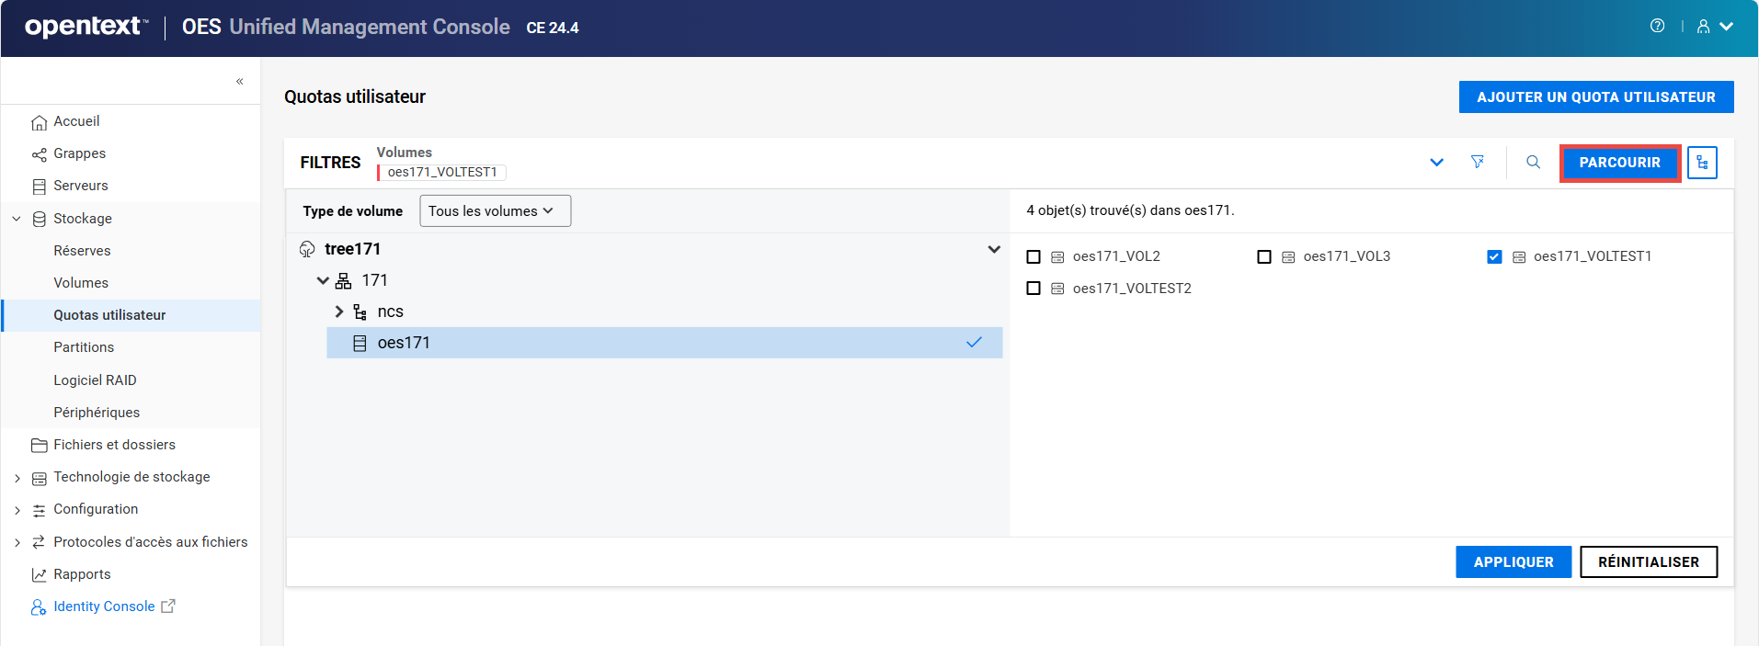Click the search magnifier icon

point(1533,162)
